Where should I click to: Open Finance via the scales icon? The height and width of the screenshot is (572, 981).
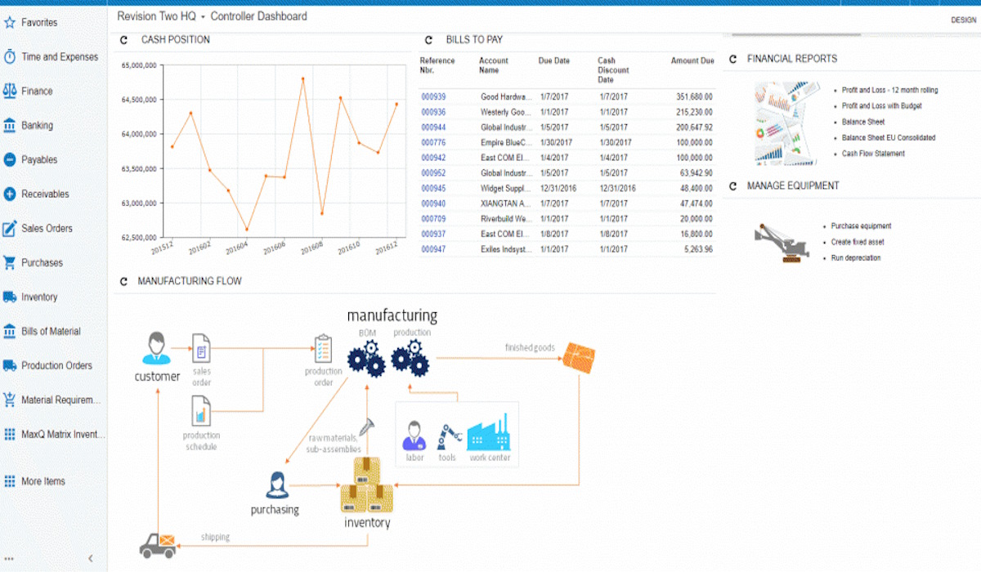[10, 92]
